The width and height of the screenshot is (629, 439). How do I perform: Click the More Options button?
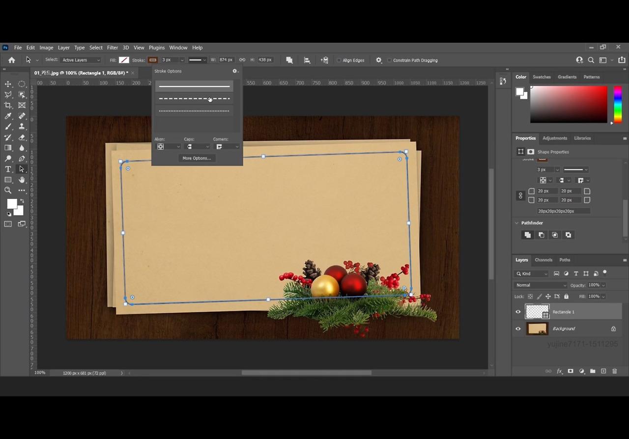pyautogui.click(x=197, y=158)
